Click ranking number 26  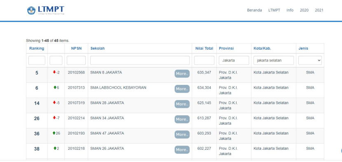[37, 119]
